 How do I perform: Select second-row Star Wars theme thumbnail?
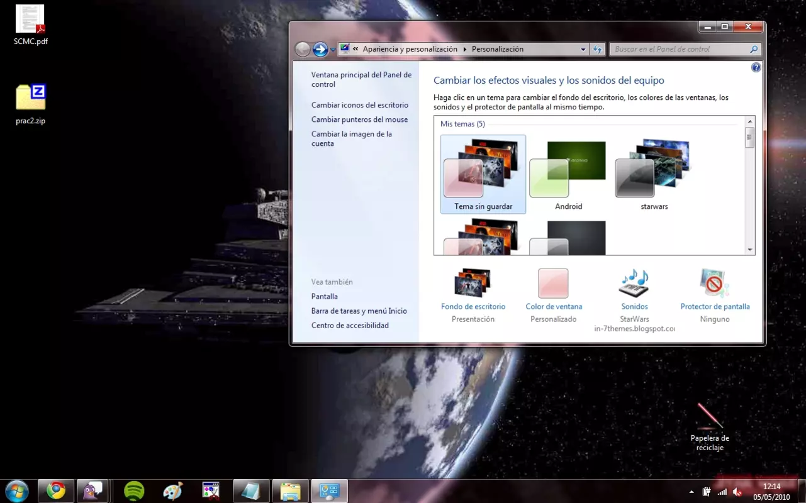point(483,236)
